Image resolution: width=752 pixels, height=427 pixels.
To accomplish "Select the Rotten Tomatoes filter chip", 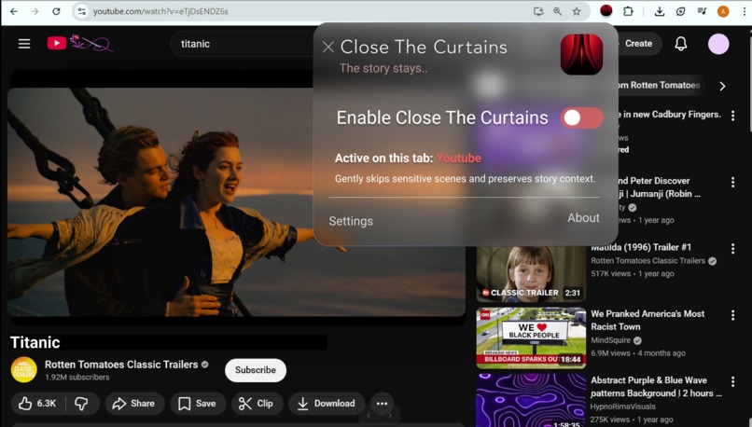I will [660, 85].
